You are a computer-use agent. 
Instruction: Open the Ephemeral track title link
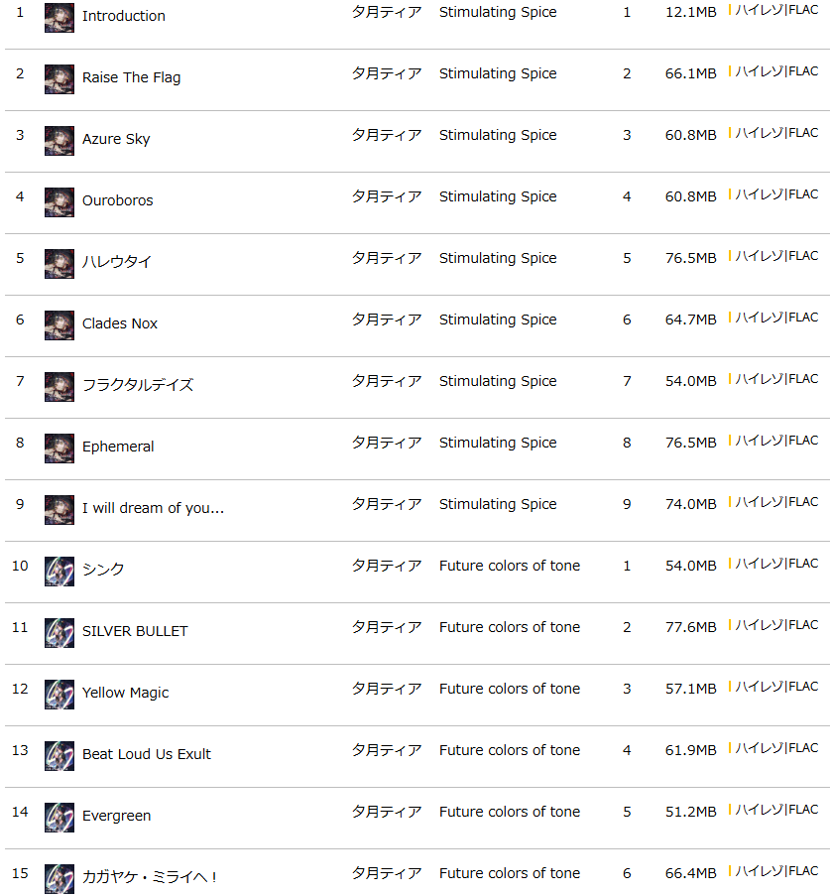[x=118, y=447]
